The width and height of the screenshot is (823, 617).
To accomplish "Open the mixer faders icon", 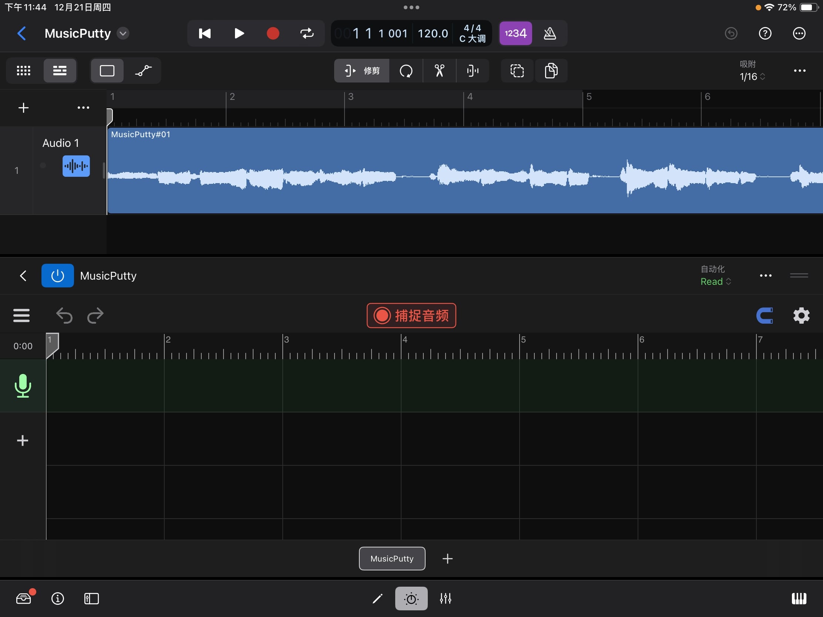I will point(445,599).
